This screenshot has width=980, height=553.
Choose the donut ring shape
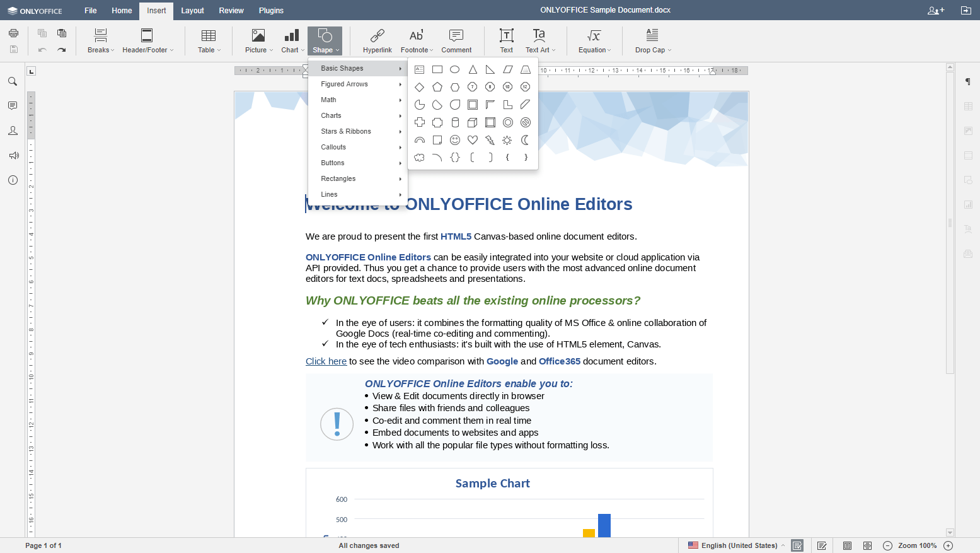click(x=508, y=122)
